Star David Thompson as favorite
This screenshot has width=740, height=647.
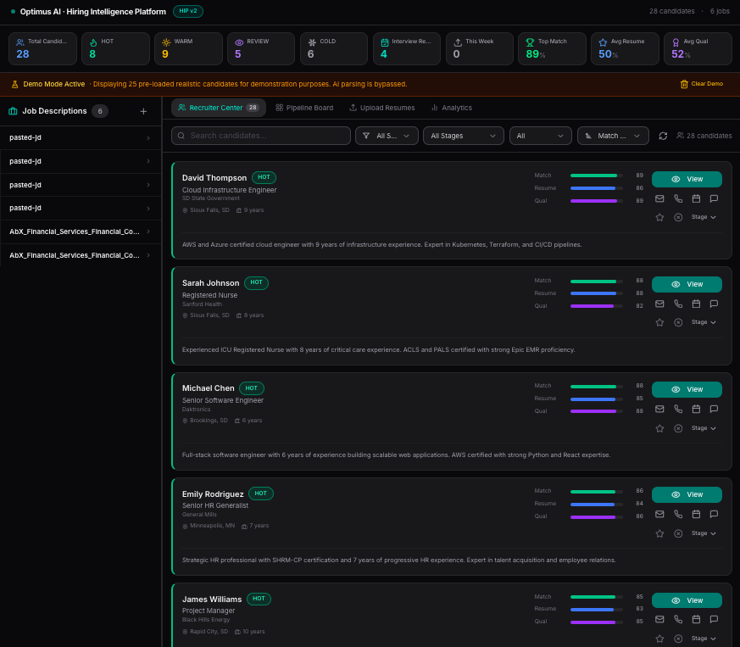[659, 217]
